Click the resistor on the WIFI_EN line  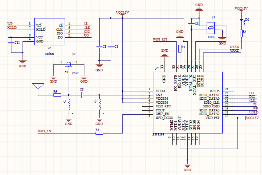click(x=99, y=133)
